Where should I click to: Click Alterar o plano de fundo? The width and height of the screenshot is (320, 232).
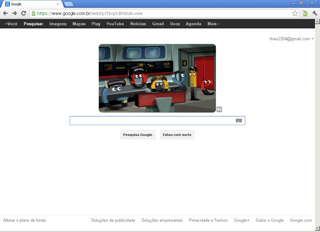(x=24, y=220)
